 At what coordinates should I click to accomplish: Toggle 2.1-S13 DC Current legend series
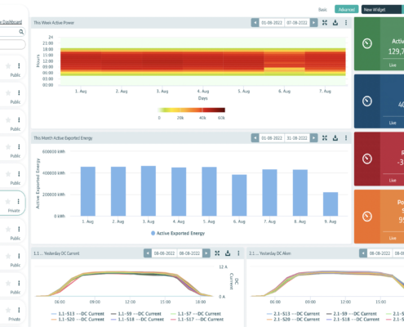(293, 314)
